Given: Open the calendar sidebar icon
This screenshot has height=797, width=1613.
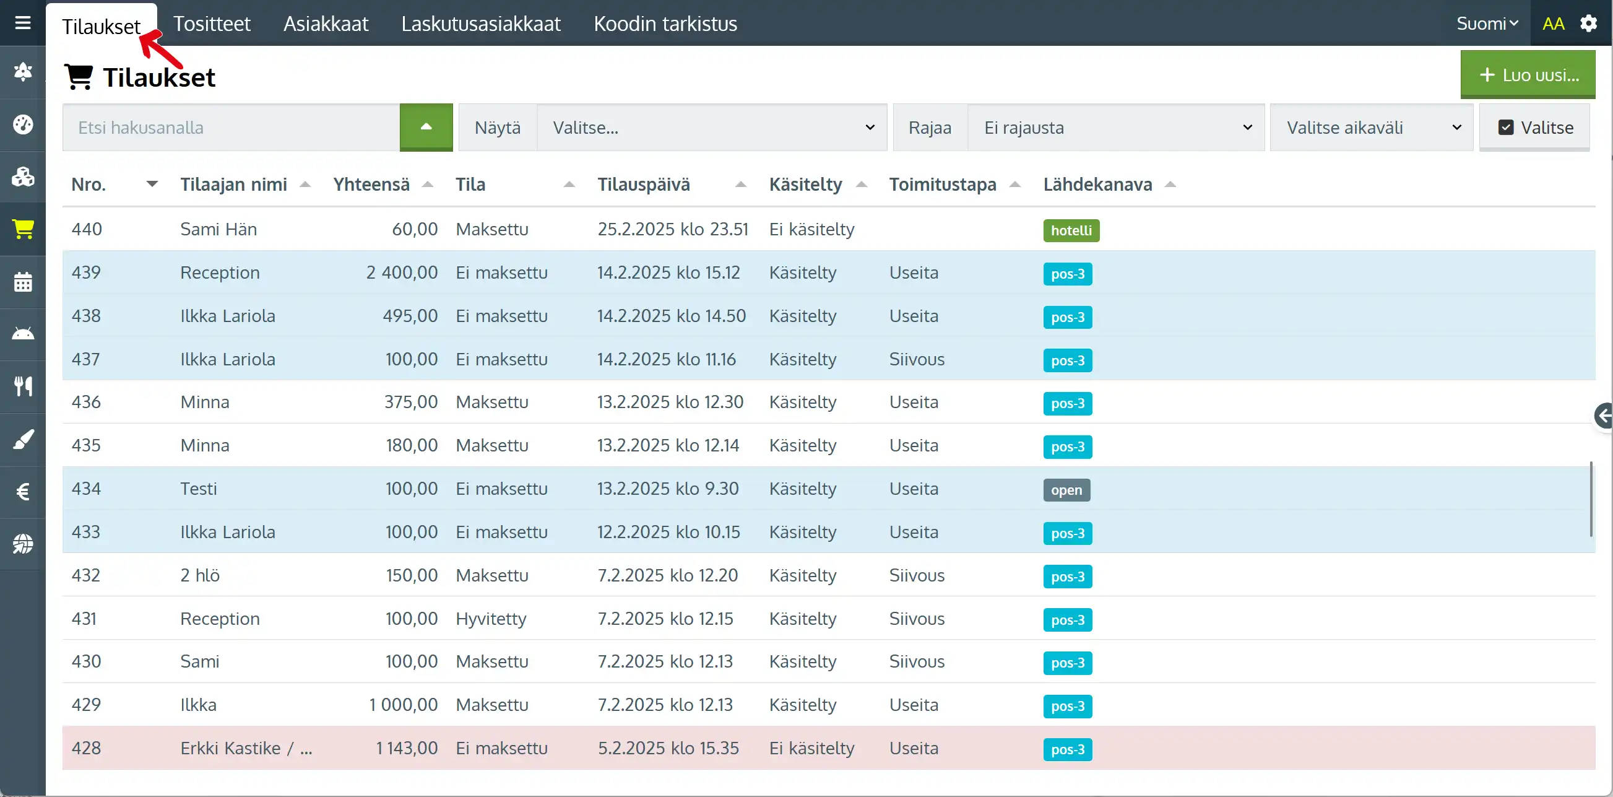Looking at the screenshot, I should (x=22, y=282).
